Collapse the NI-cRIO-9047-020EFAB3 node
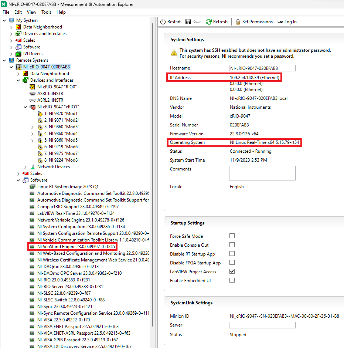This screenshot has height=348, width=344. [x=11, y=67]
